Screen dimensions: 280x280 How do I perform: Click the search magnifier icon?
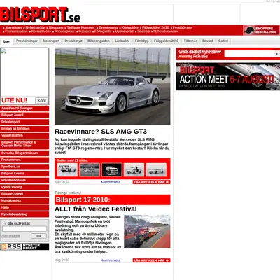4,223
